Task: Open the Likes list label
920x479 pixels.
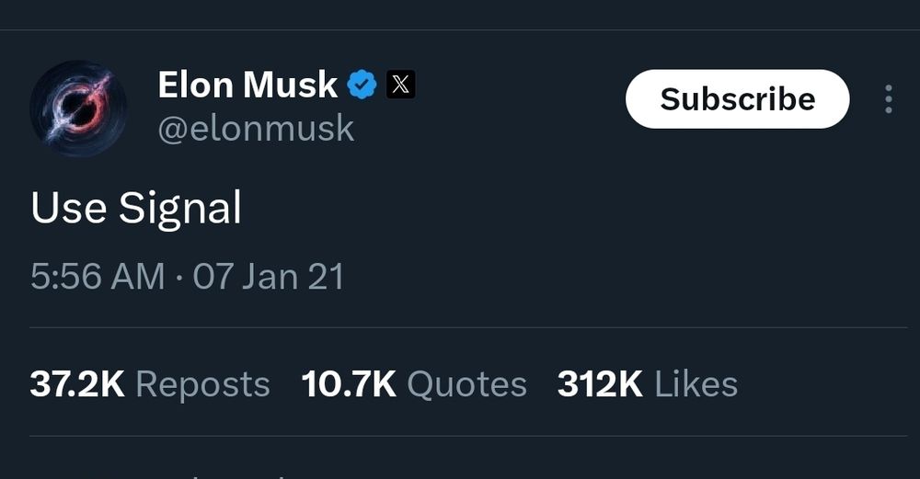Action: [x=696, y=384]
